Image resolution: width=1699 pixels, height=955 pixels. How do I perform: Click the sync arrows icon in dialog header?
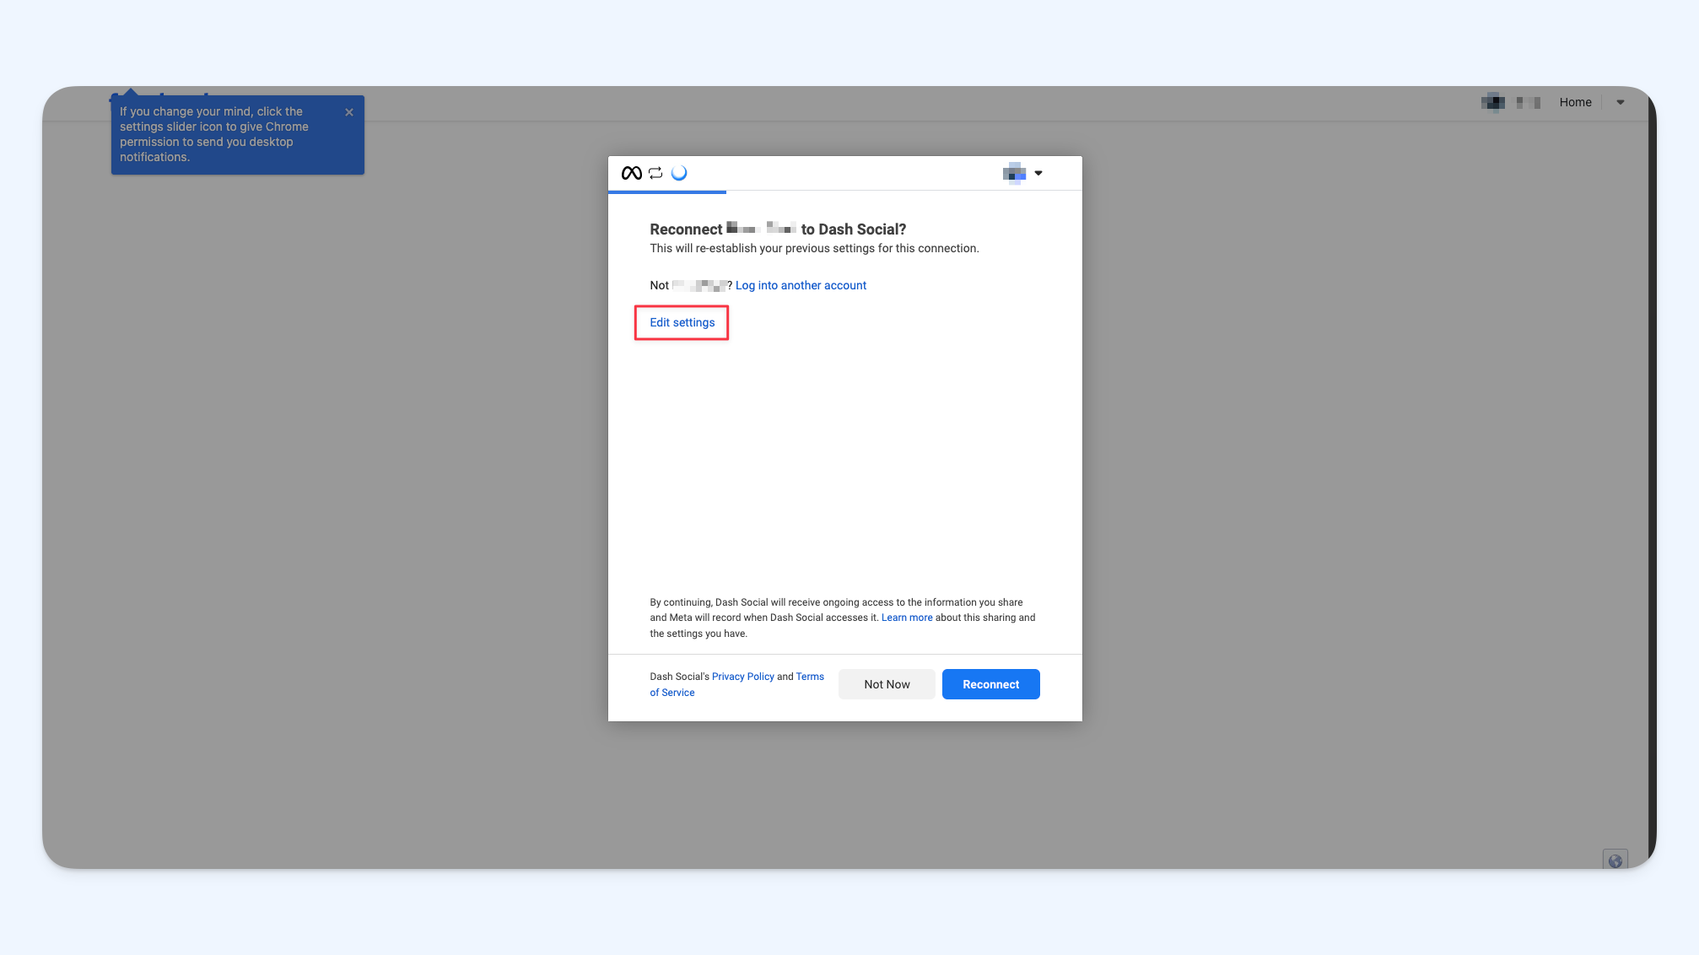click(655, 173)
